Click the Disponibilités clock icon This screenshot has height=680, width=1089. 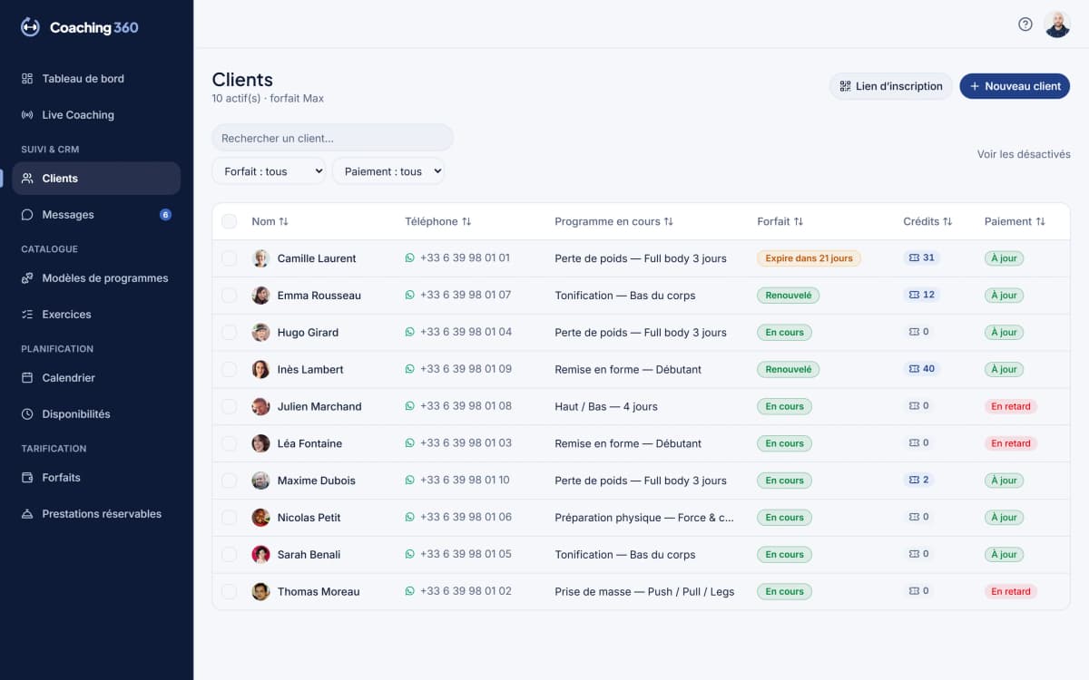coord(27,414)
